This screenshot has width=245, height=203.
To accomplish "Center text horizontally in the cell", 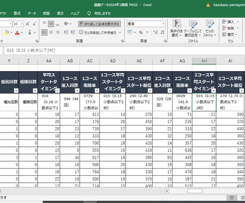I will click(x=51, y=33).
